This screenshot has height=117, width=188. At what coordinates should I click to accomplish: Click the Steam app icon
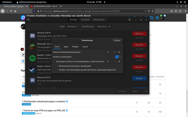pyautogui.click(x=32, y=69)
